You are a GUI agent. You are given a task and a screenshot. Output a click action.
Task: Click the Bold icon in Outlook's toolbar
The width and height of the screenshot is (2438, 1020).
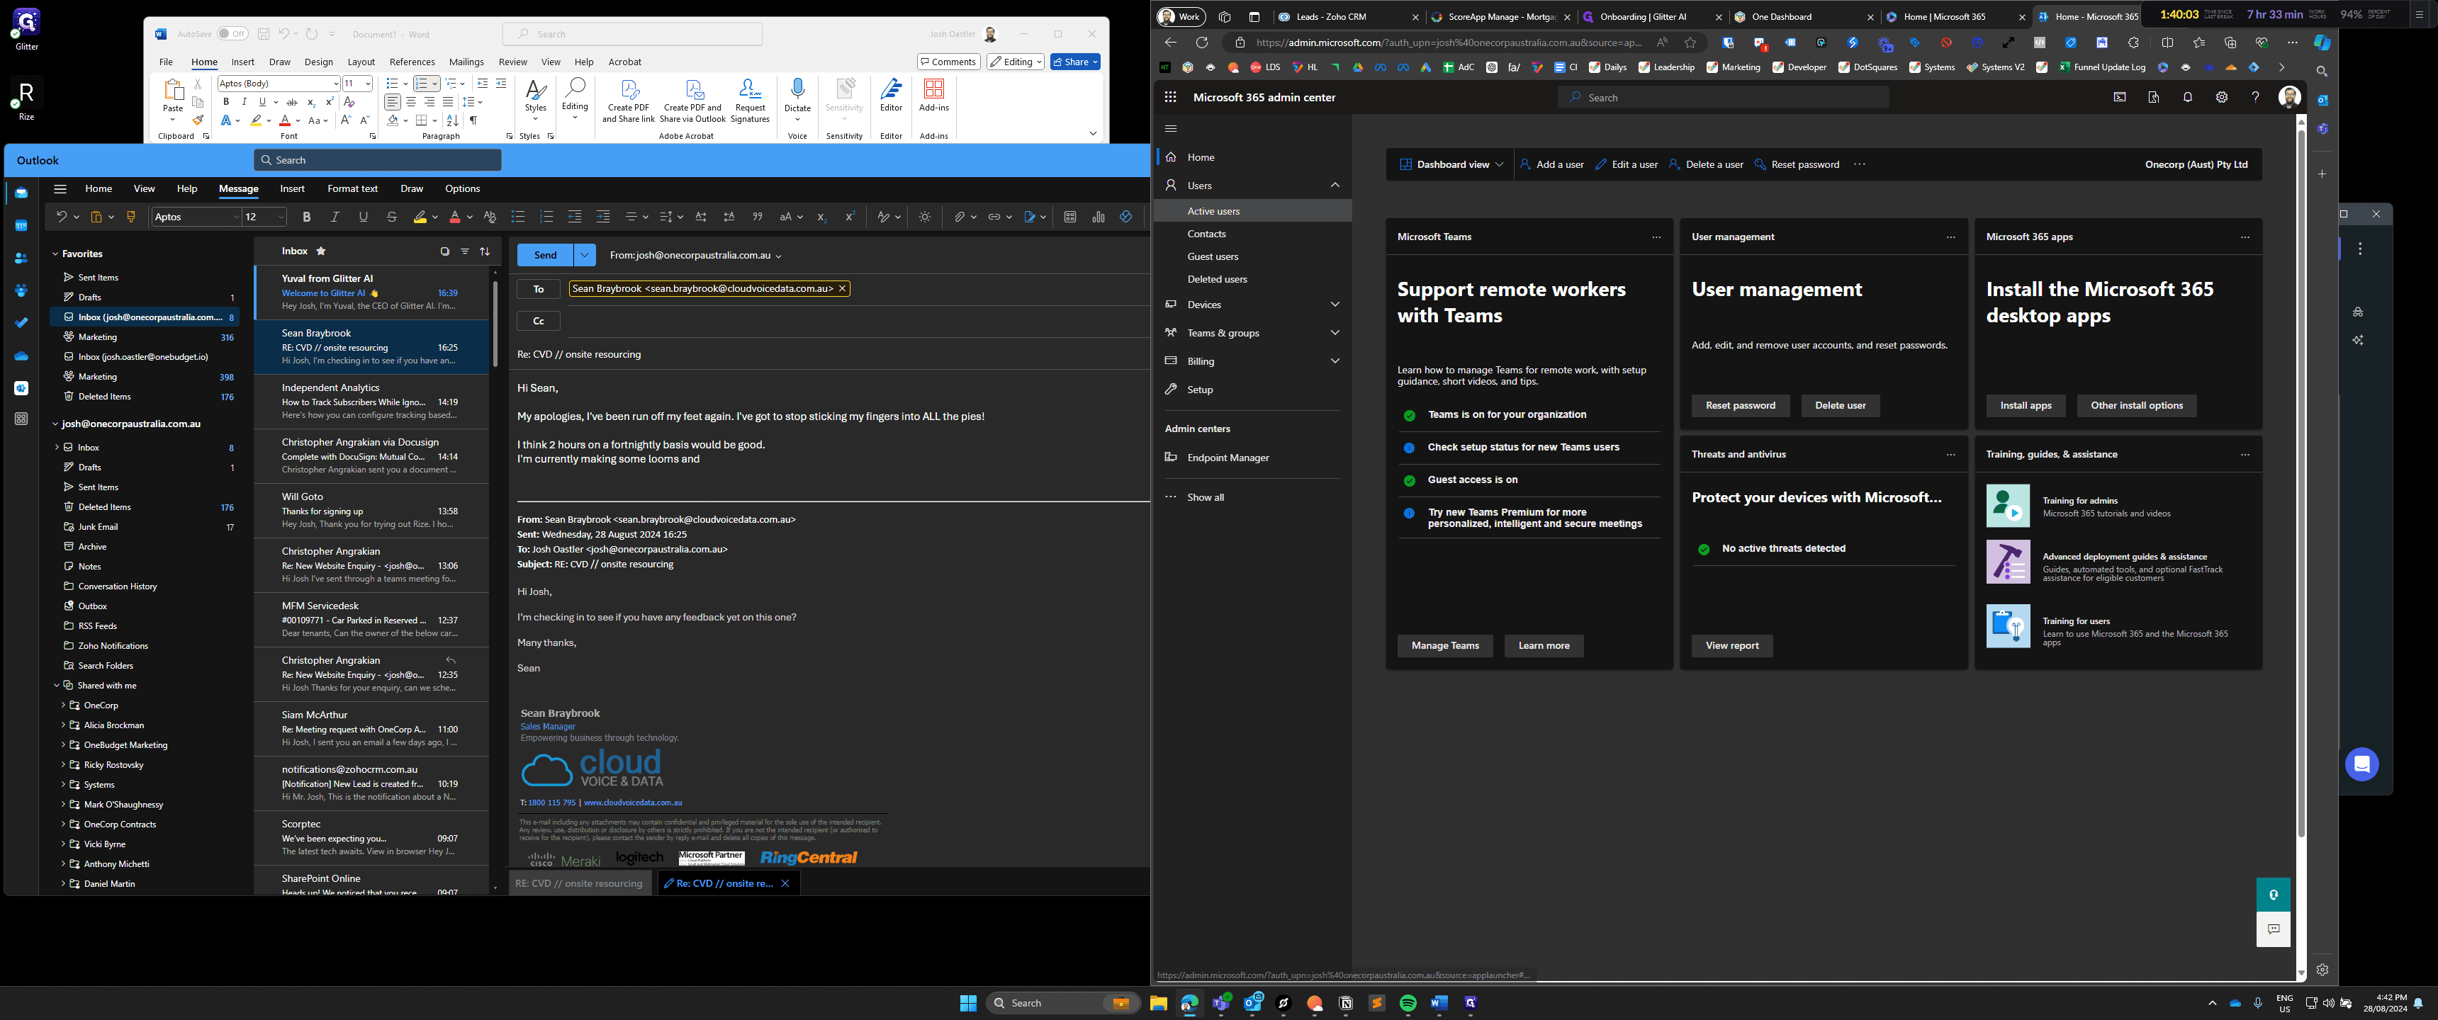tap(307, 217)
